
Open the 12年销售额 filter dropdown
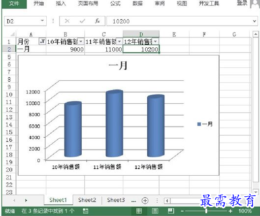click(156, 41)
